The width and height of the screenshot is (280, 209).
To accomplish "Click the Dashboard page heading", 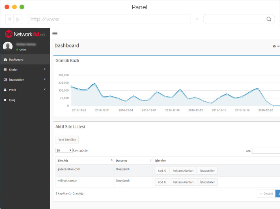I will [67, 46].
